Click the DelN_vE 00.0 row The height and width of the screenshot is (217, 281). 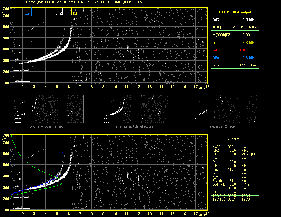[231, 185]
